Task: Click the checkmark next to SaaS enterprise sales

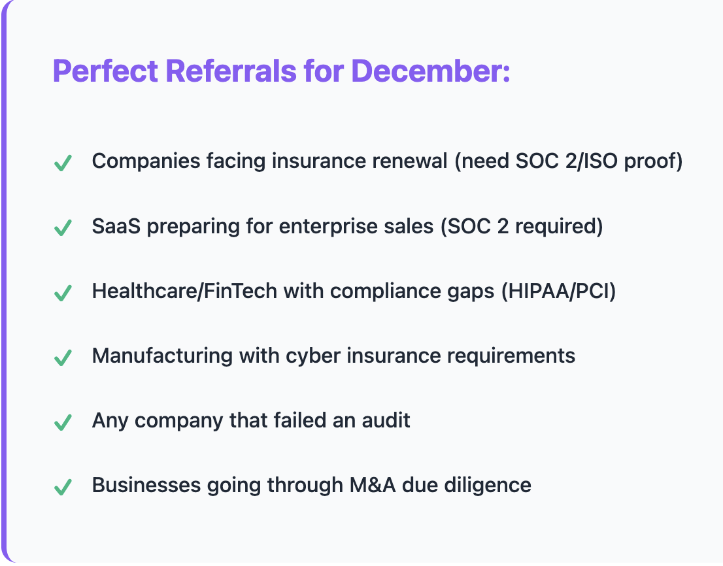Action: pyautogui.click(x=63, y=227)
